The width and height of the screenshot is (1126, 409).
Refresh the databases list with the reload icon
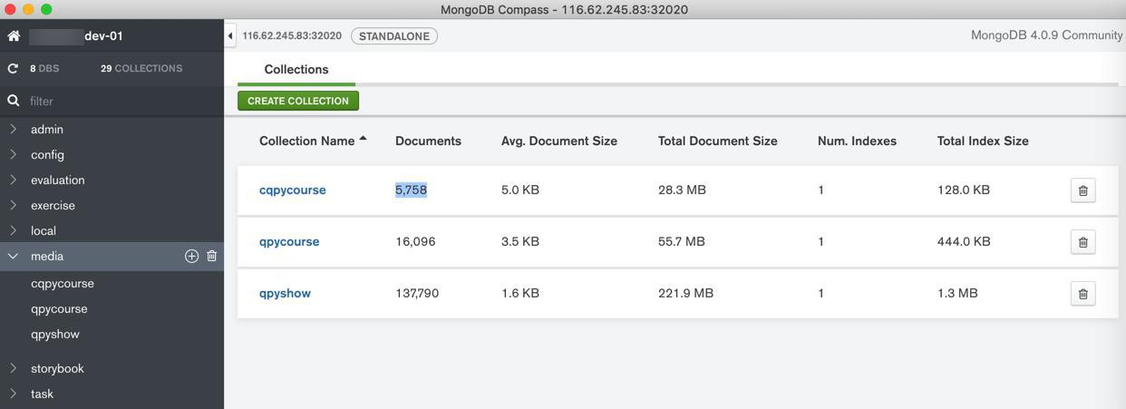click(x=13, y=69)
